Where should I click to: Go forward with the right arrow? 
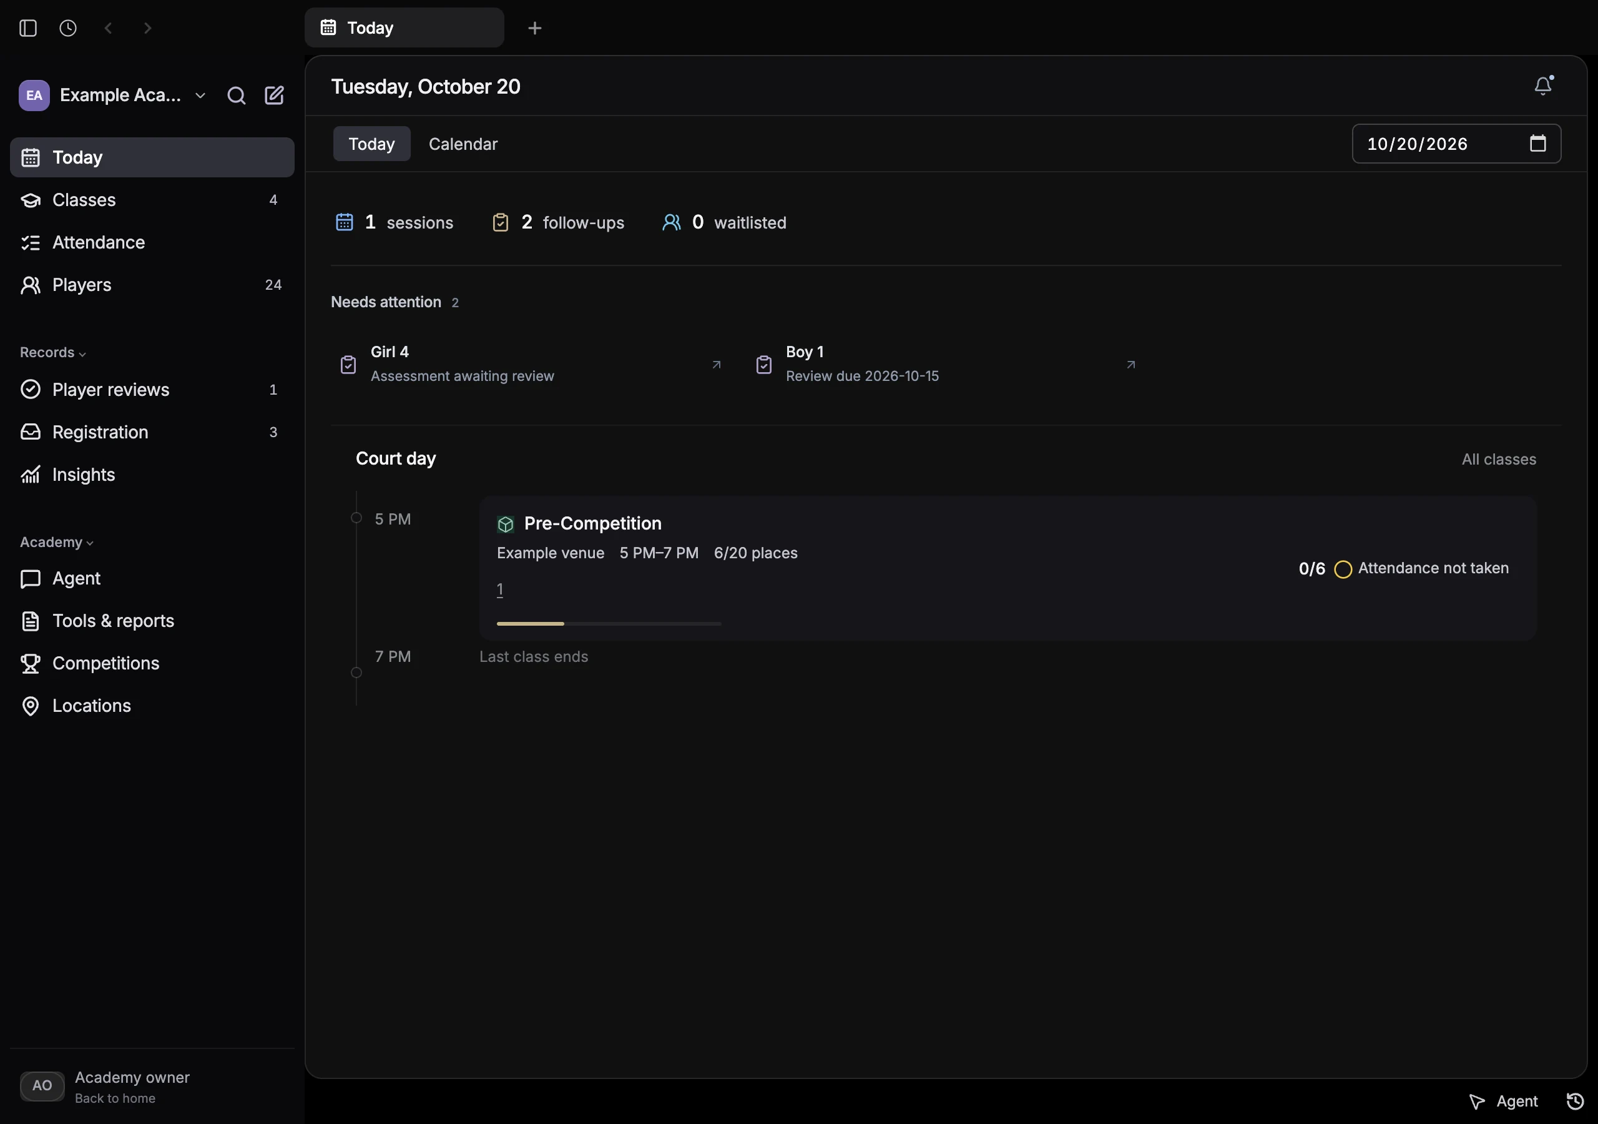(x=147, y=28)
